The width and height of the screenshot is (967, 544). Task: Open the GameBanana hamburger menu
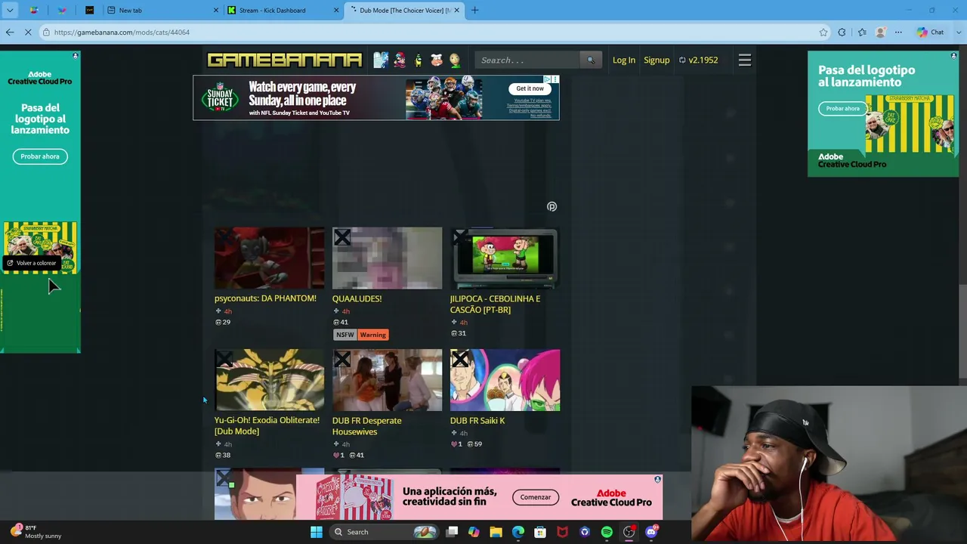[744, 60]
